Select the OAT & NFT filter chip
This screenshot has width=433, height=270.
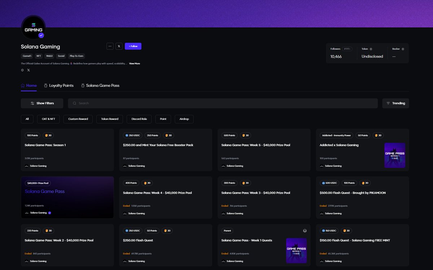point(48,119)
